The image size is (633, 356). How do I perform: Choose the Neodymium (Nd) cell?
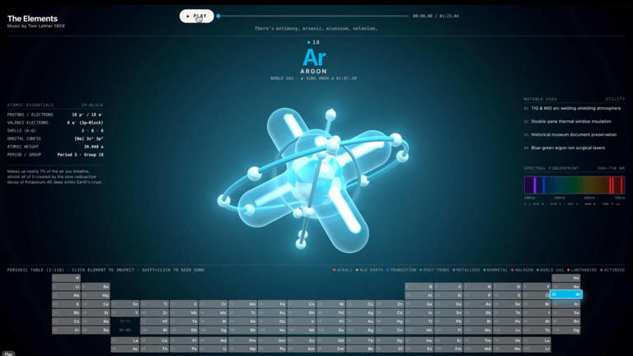[x=213, y=340]
